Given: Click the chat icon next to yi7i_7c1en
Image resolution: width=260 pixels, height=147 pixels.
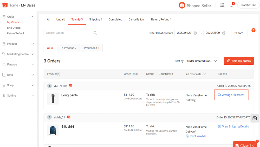Looking at the screenshot, I should 70,86.
